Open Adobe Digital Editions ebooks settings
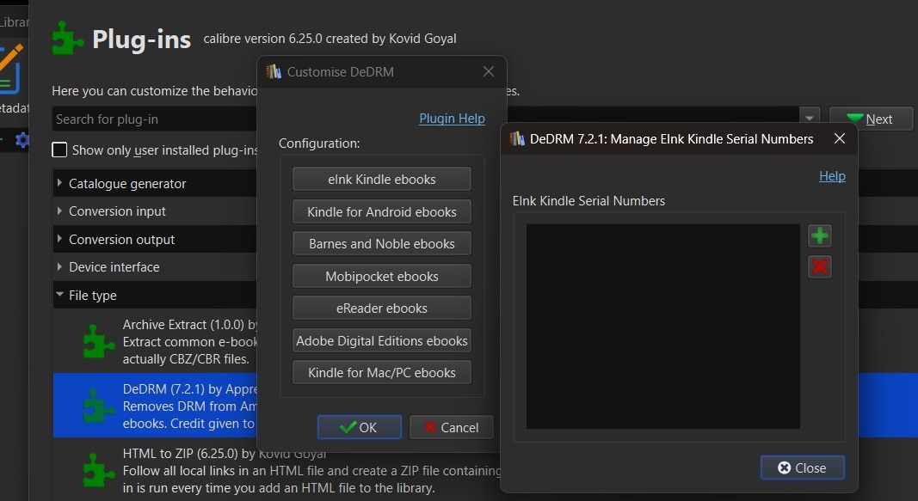Image resolution: width=918 pixels, height=501 pixels. 381,339
